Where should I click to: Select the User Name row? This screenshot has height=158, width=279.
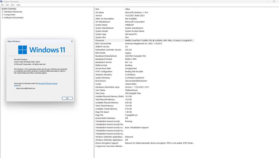145,90
